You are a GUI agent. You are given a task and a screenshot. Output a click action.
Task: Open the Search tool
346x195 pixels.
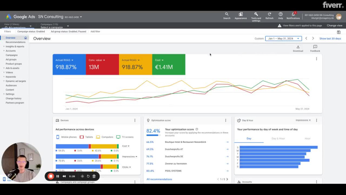point(227,16)
